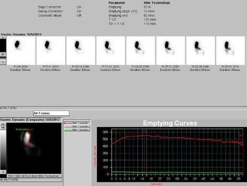This screenshot has width=247, height=186.
Task: Click the Emptying Curves chart title
Action: coord(170,123)
